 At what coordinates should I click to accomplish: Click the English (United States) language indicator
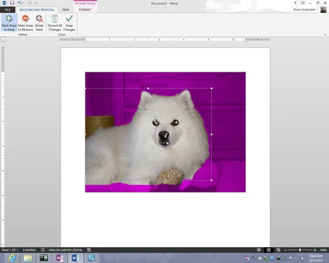tap(65, 250)
